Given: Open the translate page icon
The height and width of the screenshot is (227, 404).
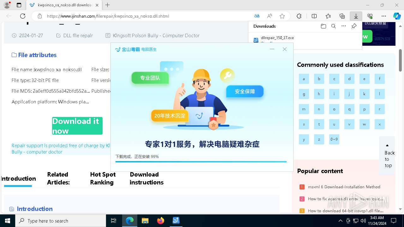Looking at the screenshot, I should coord(257,16).
